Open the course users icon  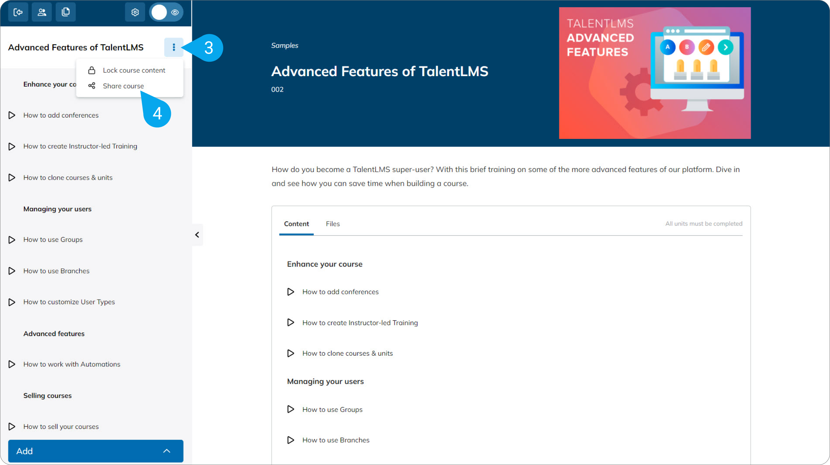click(42, 12)
